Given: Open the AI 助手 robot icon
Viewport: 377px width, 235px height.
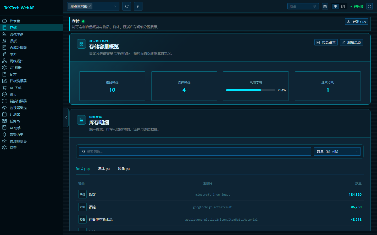Looking at the screenshot, I should tap(4, 128).
